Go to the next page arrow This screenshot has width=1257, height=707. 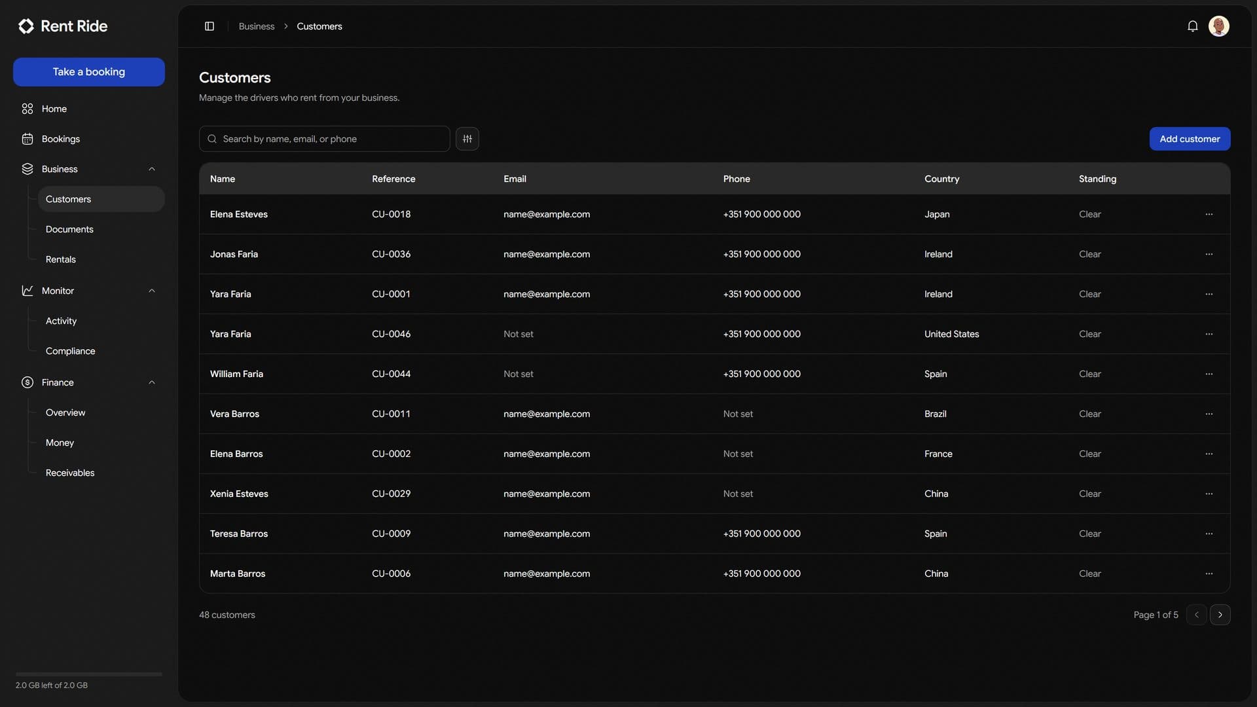(x=1220, y=615)
